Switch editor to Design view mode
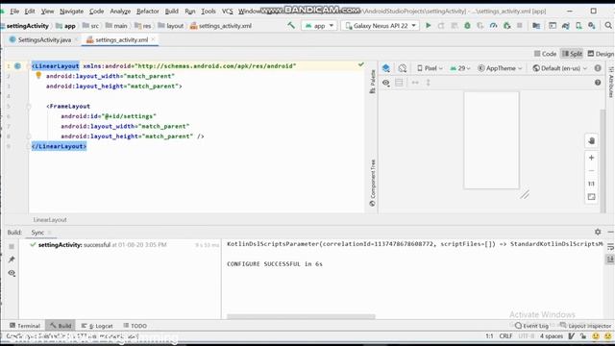 point(601,54)
